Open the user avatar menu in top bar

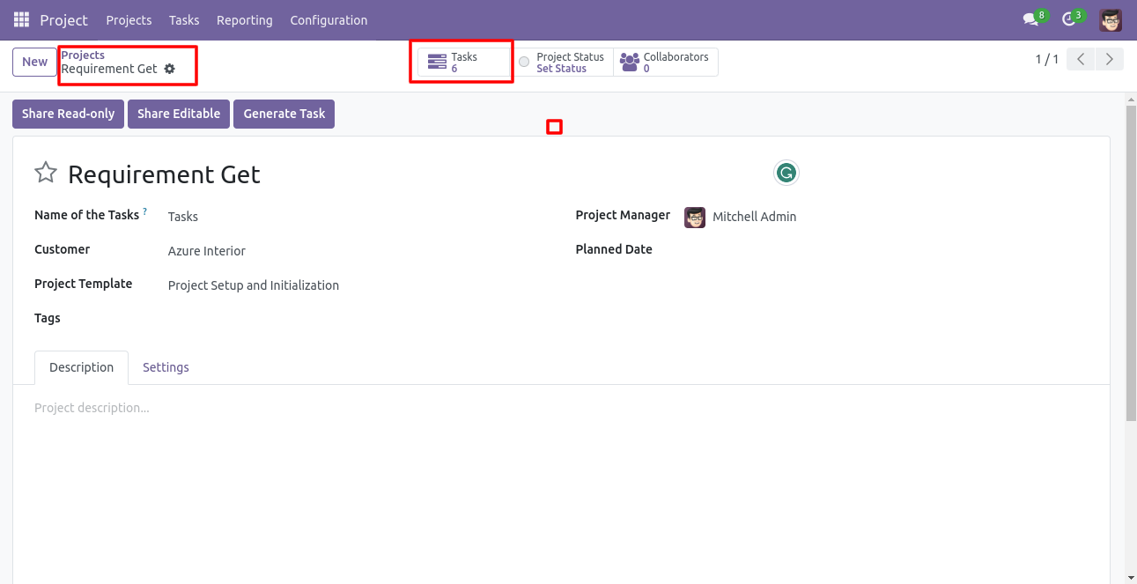(1111, 19)
